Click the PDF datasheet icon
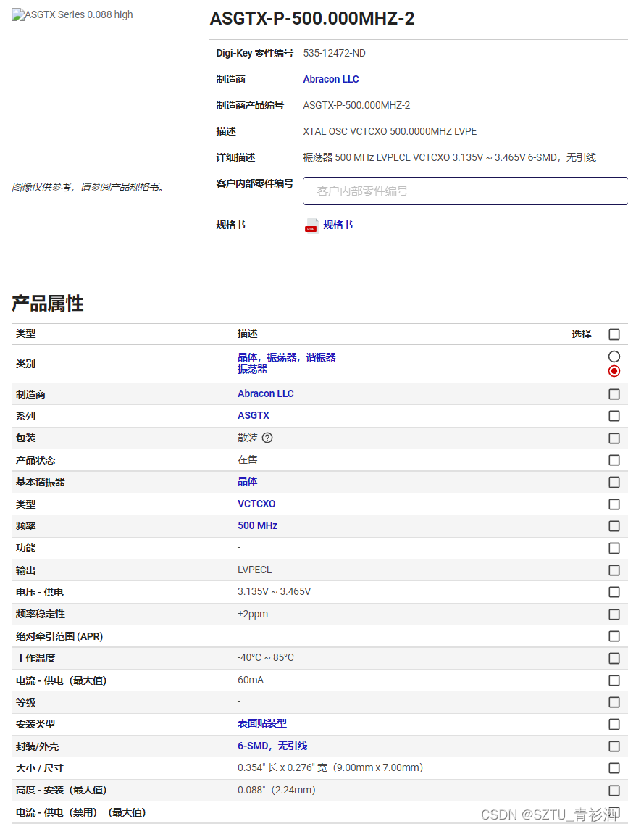 click(x=311, y=226)
